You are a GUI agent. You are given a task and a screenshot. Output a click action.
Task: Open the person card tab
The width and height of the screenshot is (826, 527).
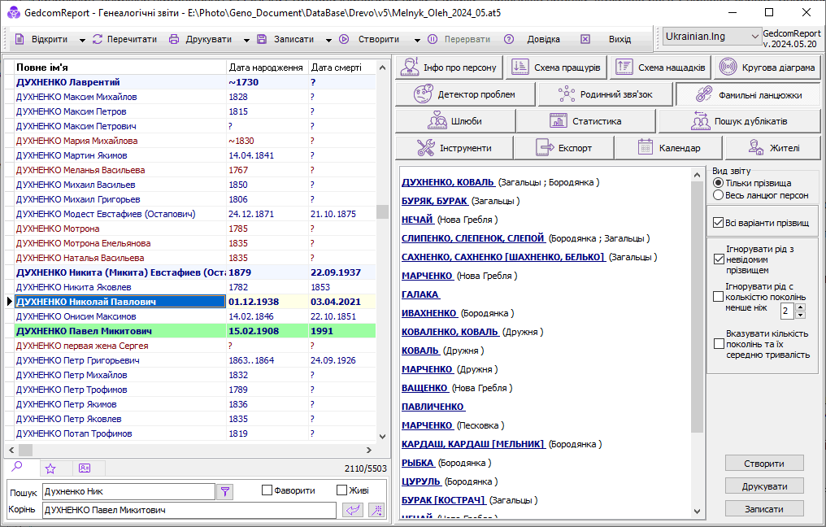[x=85, y=468]
